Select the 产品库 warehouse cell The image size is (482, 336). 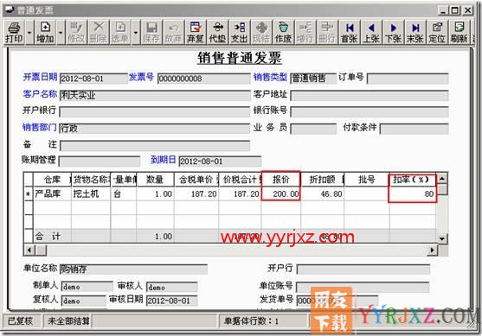pos(52,194)
